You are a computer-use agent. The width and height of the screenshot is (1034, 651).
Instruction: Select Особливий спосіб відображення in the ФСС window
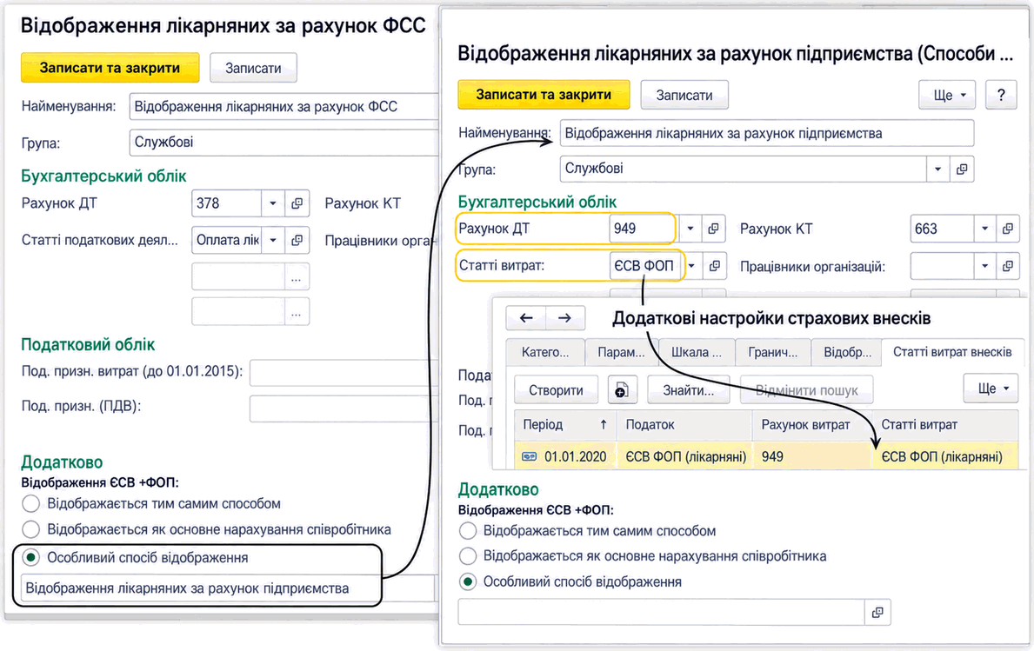click(x=30, y=558)
